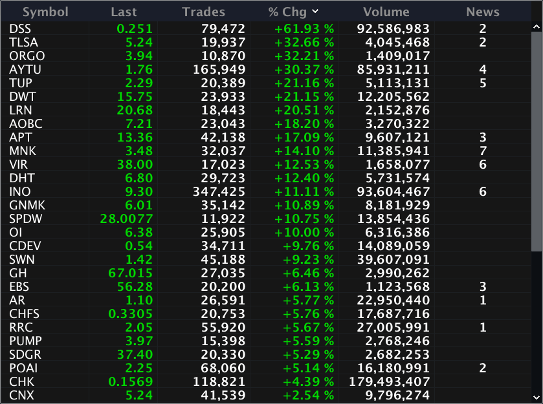Select the CNX symbol
The image size is (543, 404).
(x=22, y=395)
